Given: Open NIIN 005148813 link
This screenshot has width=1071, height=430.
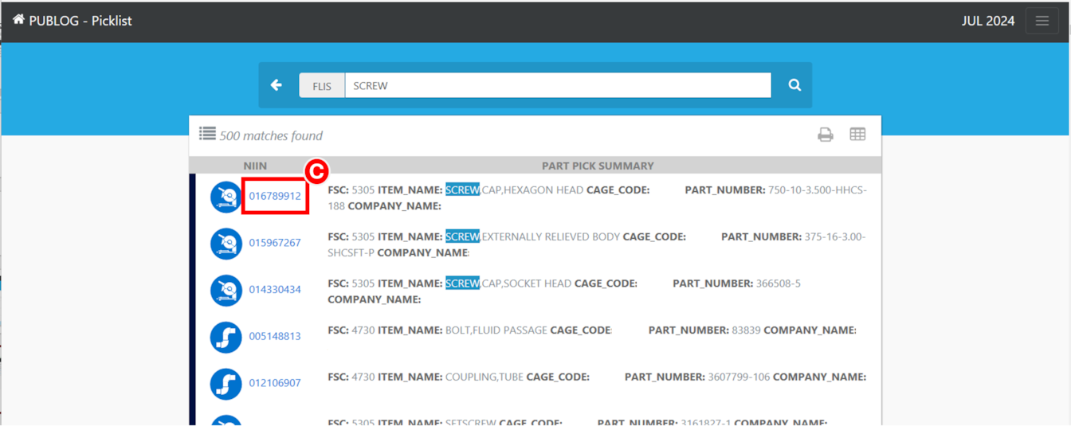Looking at the screenshot, I should coord(275,336).
